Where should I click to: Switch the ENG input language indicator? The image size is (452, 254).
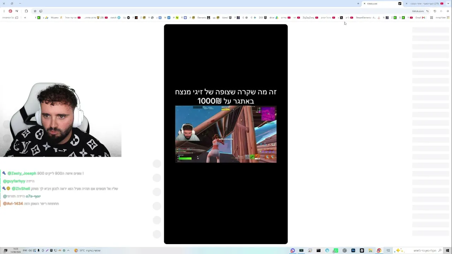point(25,250)
